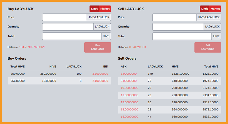Select ask price 9.00000000
The width and height of the screenshot is (228, 124).
coord(129,81)
